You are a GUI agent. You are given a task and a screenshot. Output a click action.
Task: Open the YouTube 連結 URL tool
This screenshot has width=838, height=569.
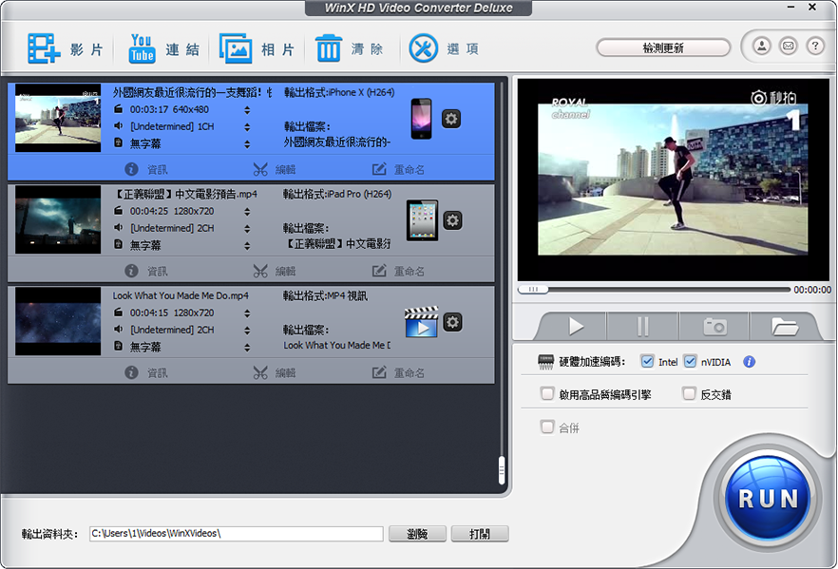coord(142,48)
